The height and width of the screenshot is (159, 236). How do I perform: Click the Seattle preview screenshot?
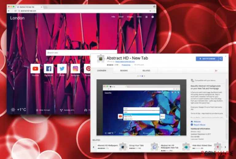point(141,107)
